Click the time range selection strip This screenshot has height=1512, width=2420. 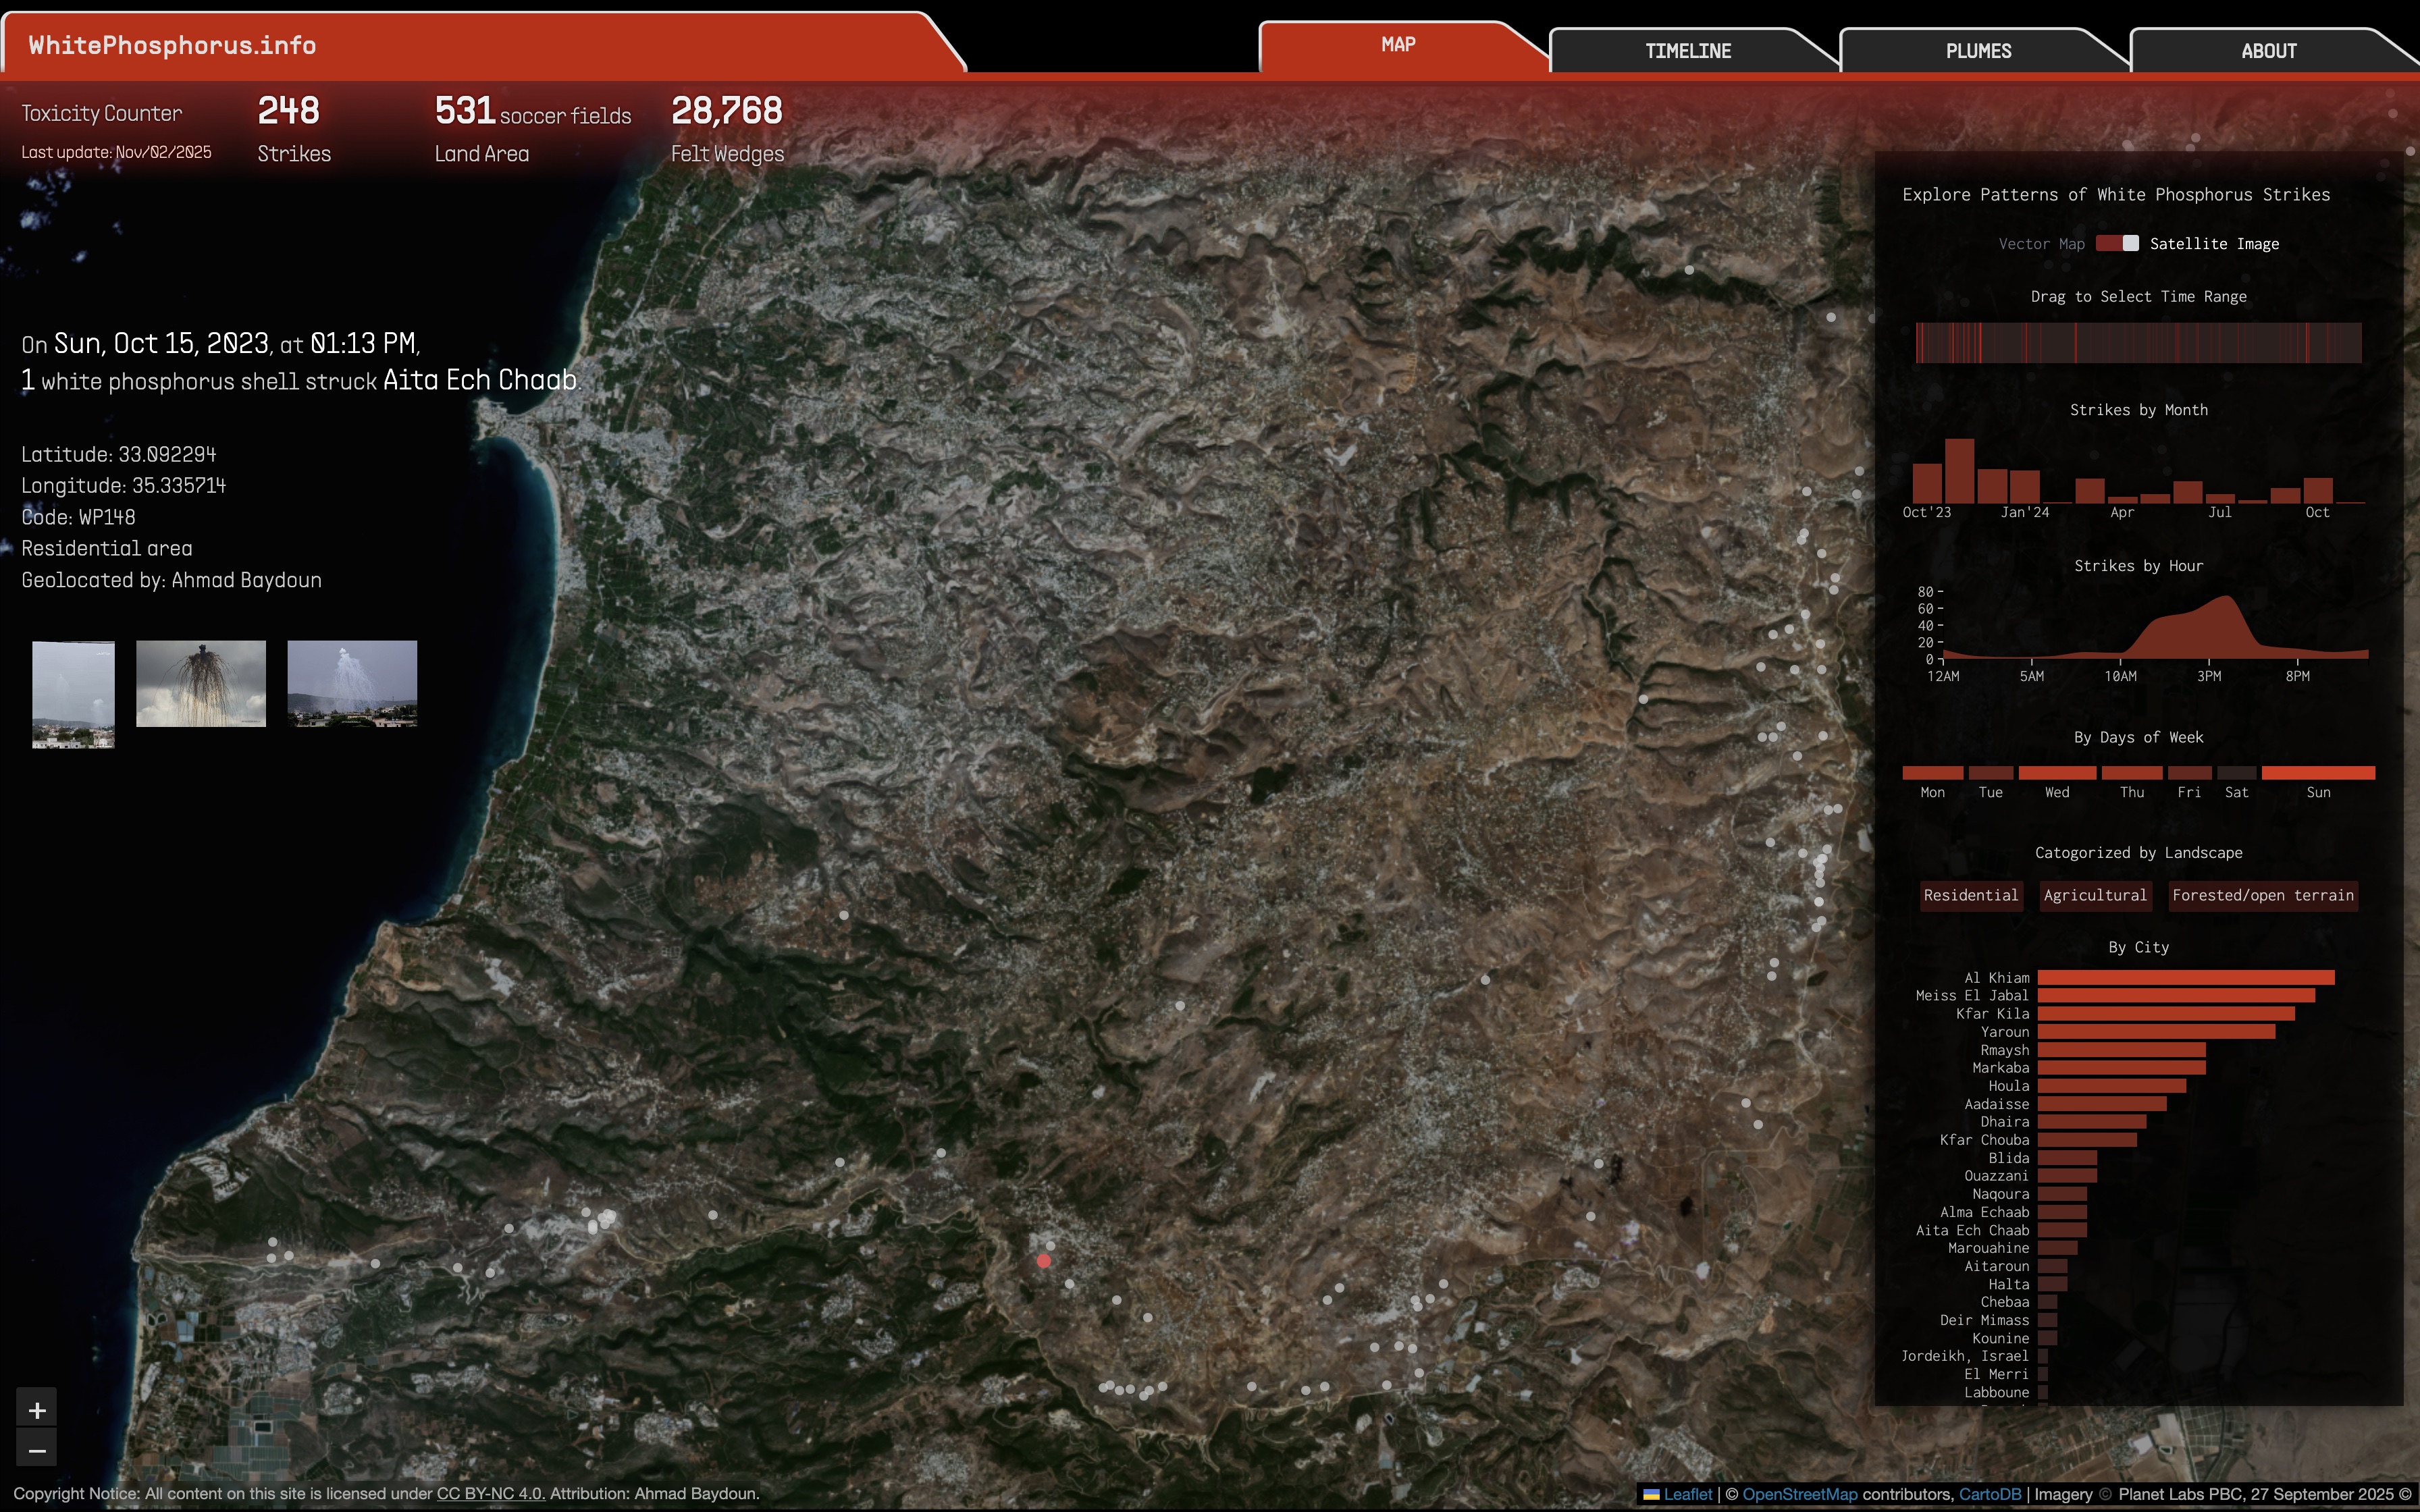click(x=2138, y=343)
